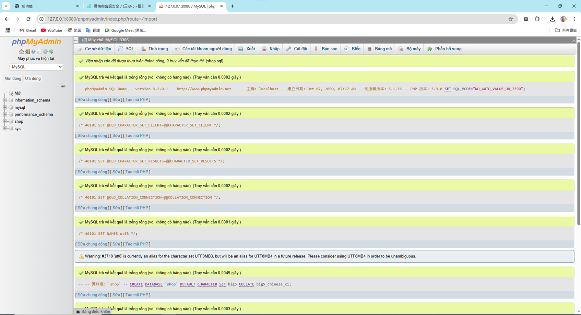This screenshot has width=581, height=315.
Task: Expand the information_schema database node
Action: (x=5, y=100)
